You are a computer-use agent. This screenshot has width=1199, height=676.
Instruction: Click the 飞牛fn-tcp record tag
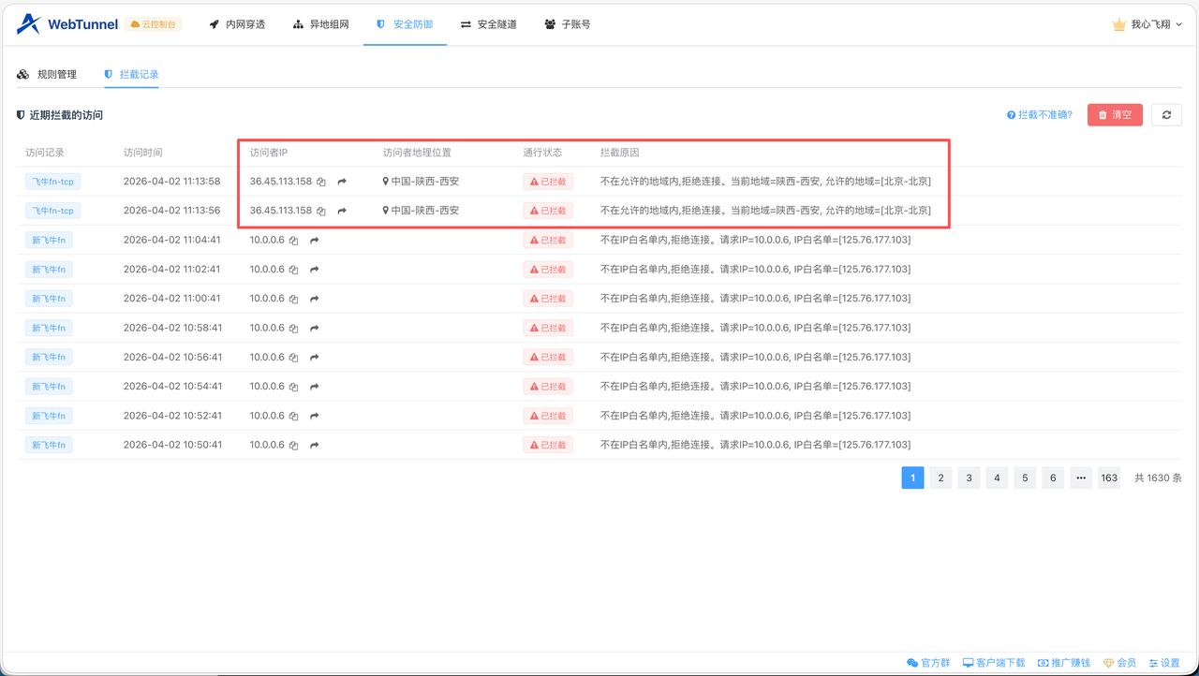point(53,181)
